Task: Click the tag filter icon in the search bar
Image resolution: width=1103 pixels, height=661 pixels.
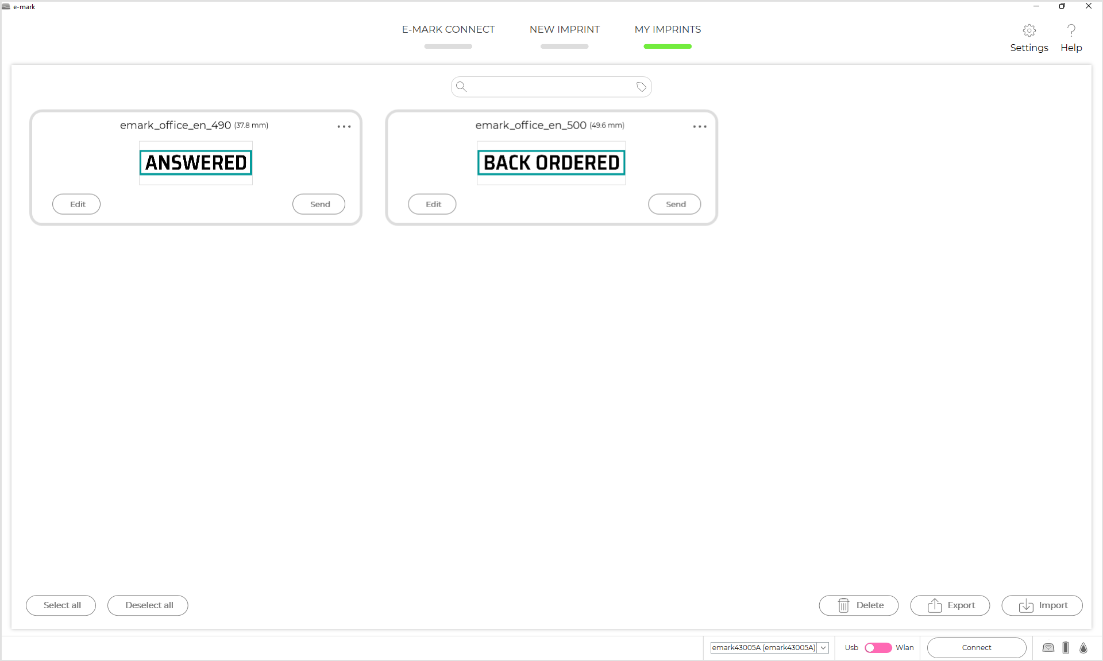Action: 641,87
